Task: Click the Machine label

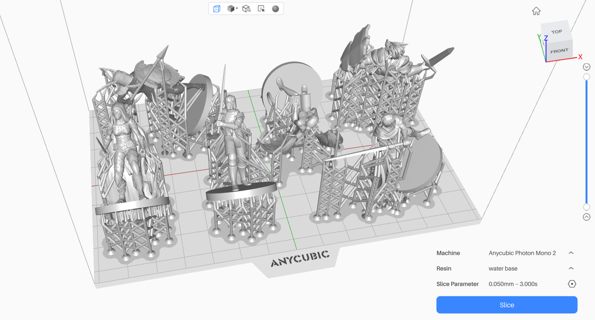Action: tap(448, 253)
